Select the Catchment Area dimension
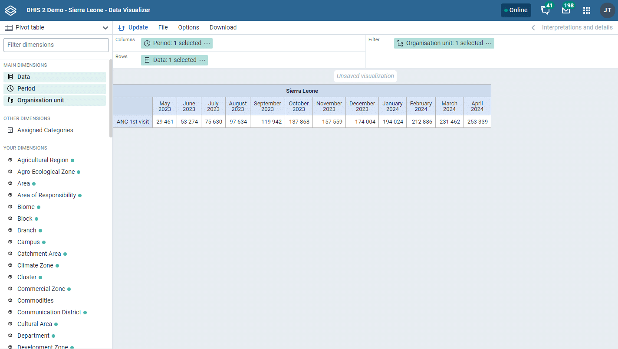The width and height of the screenshot is (618, 349). pos(39,254)
